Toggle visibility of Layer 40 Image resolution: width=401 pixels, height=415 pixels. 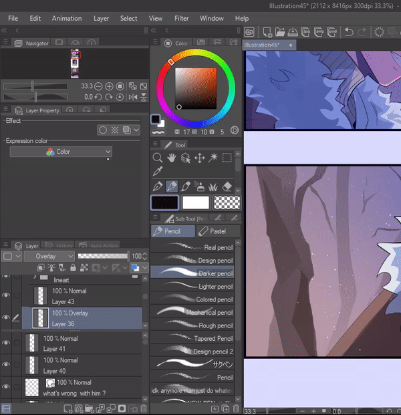point(6,365)
